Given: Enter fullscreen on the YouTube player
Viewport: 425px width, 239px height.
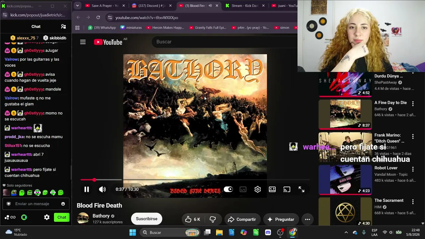Looking at the screenshot, I should (301, 189).
